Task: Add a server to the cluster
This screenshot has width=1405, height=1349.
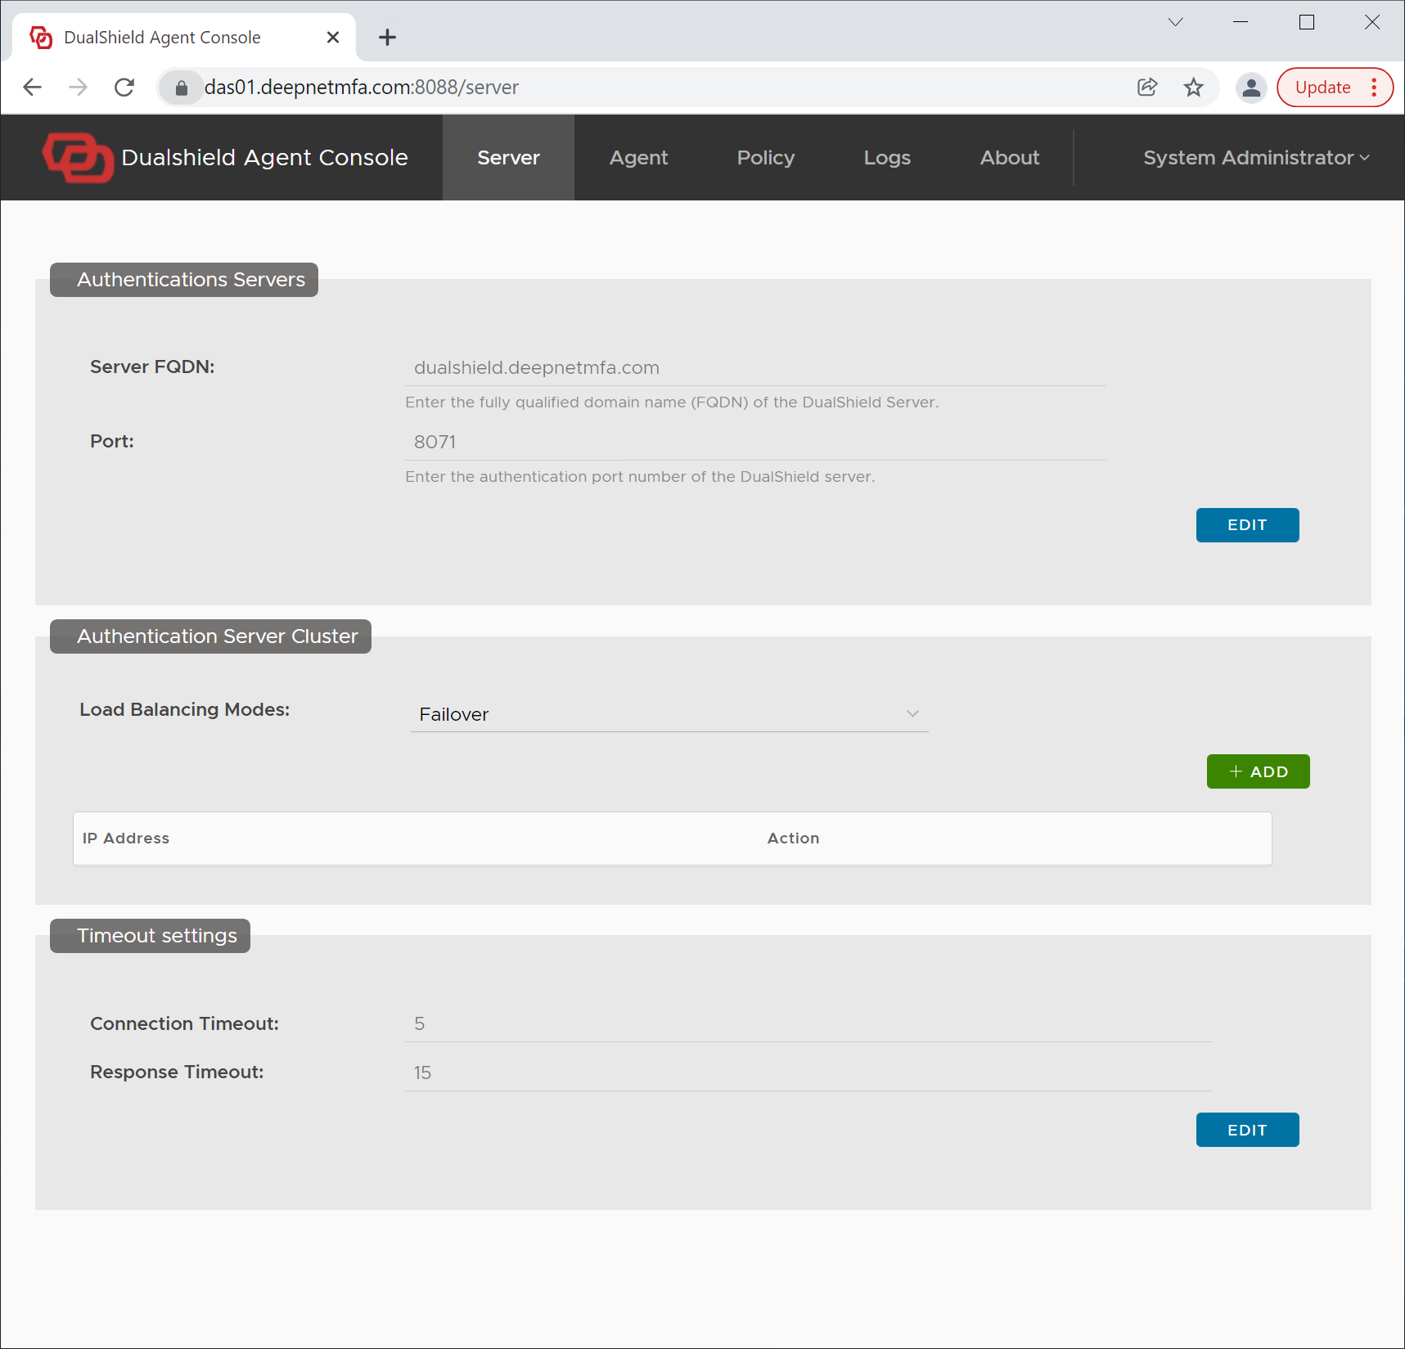Action: (1258, 771)
